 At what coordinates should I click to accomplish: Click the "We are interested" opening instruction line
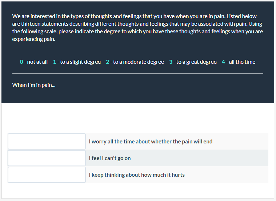[134, 16]
